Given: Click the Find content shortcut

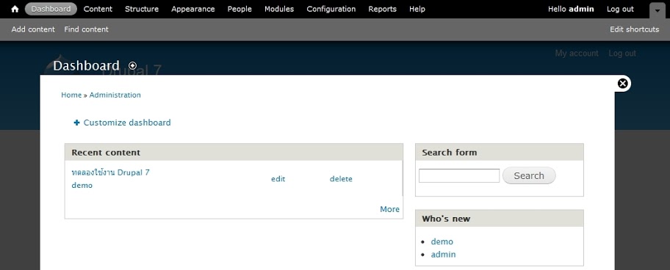Looking at the screenshot, I should pos(86,29).
